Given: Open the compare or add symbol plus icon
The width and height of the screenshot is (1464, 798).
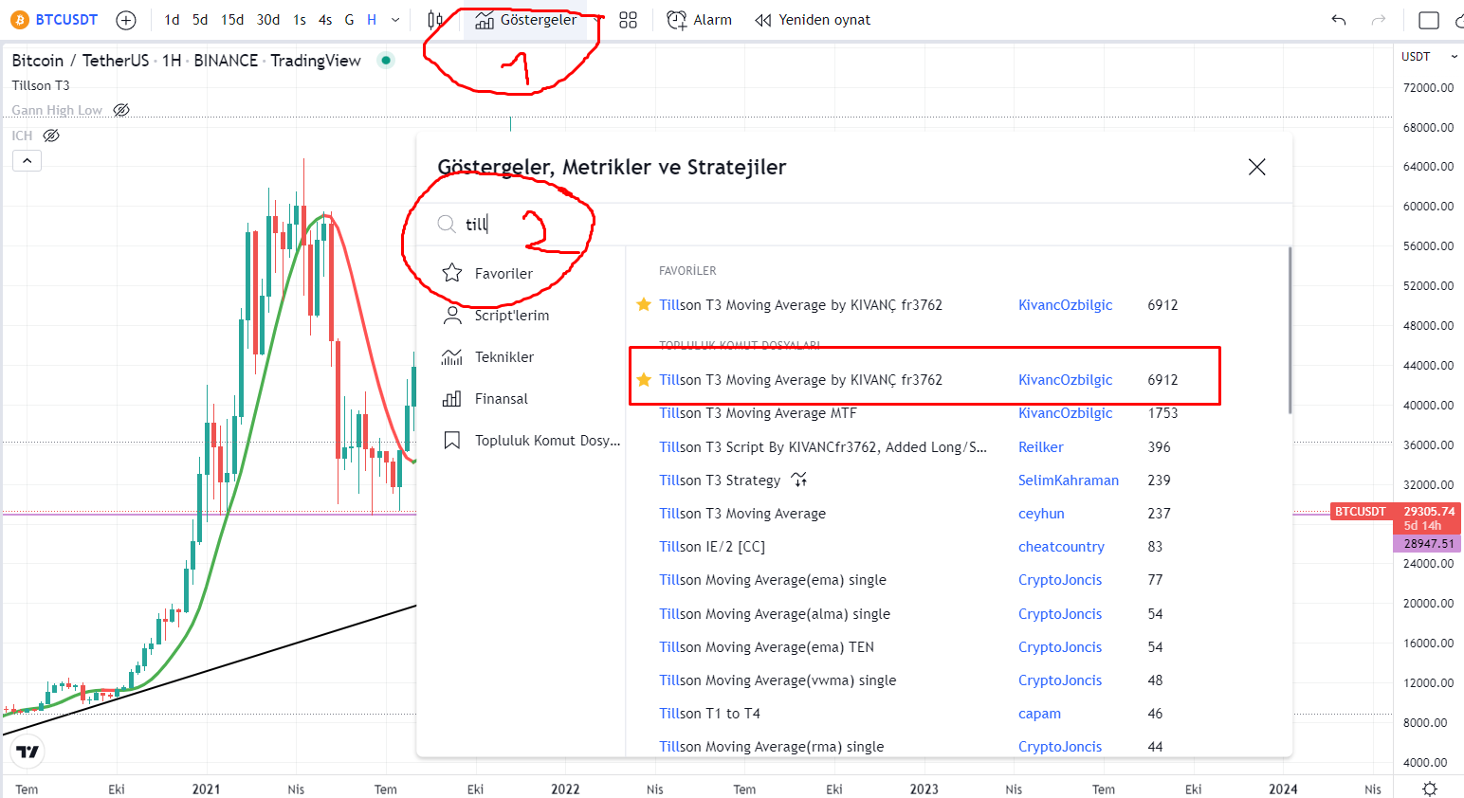Looking at the screenshot, I should click(x=126, y=20).
